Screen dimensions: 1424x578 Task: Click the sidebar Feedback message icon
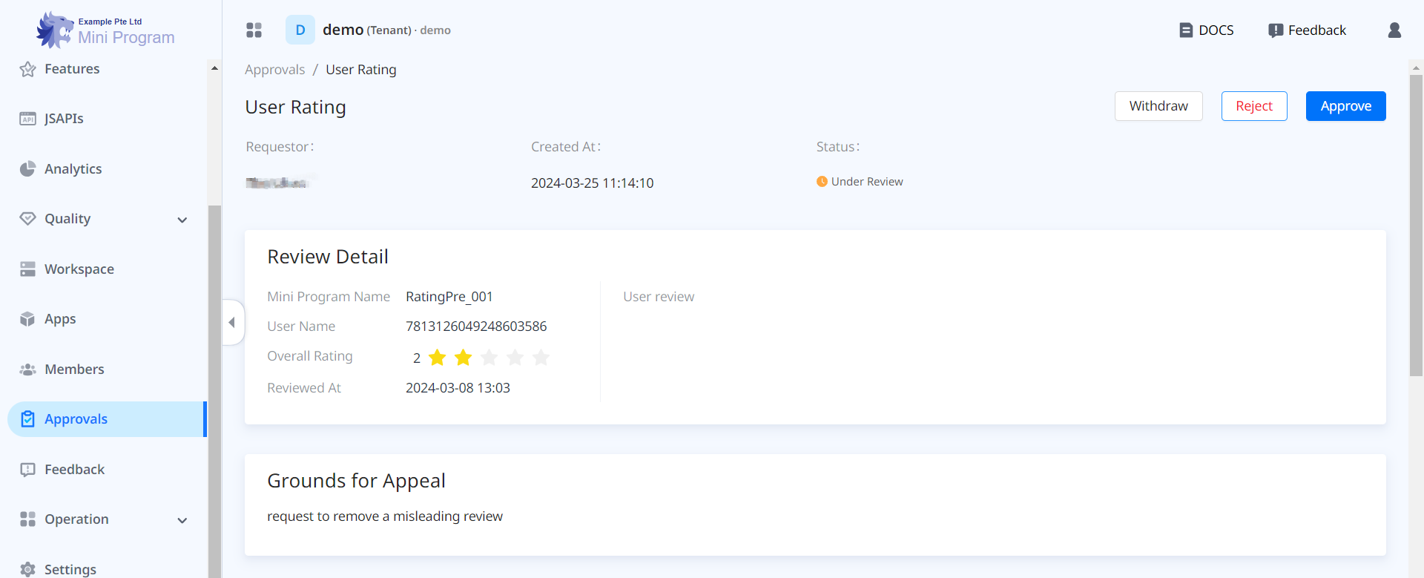pos(28,470)
